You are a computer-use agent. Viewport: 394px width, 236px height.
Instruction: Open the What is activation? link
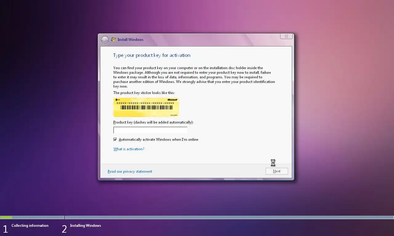[x=129, y=149]
